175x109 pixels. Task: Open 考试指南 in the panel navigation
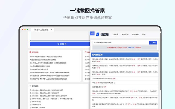click(135, 35)
